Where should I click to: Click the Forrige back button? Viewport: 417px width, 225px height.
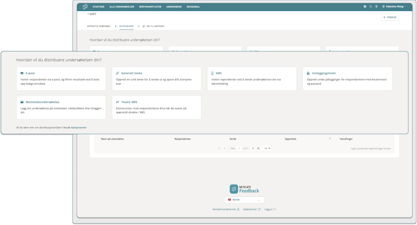[390, 17]
